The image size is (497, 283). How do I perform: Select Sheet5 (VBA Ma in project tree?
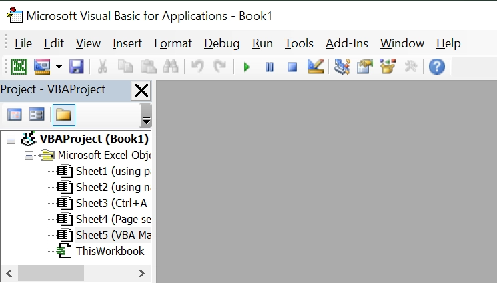[113, 235]
